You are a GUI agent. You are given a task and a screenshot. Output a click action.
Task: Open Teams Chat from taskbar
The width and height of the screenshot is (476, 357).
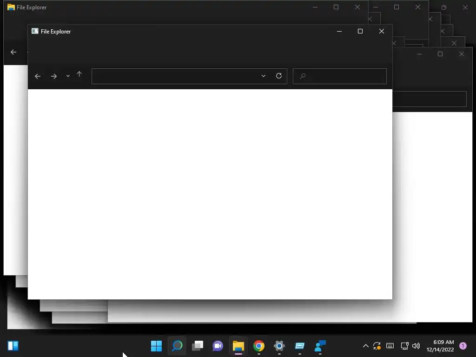pyautogui.click(x=218, y=346)
